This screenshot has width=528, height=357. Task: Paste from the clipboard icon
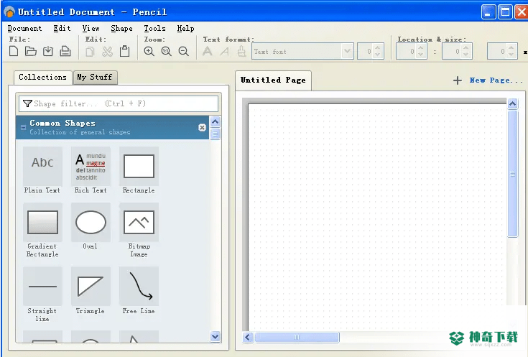(124, 51)
